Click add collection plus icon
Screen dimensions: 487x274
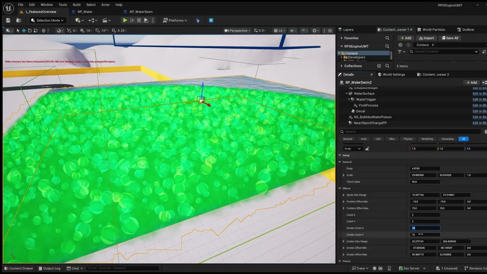[379, 66]
